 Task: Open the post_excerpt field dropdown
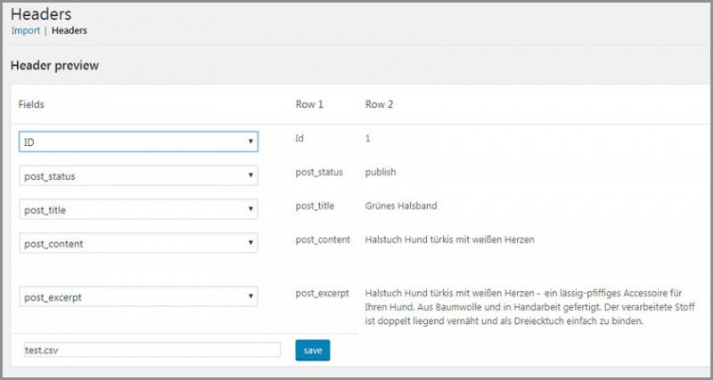[x=138, y=296]
